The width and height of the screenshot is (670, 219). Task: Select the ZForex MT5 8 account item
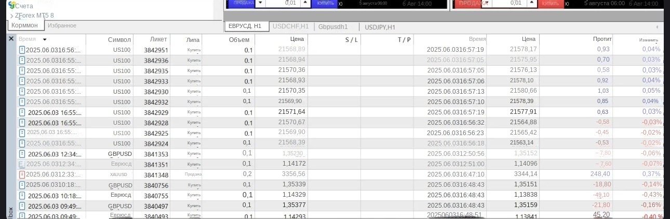click(34, 16)
